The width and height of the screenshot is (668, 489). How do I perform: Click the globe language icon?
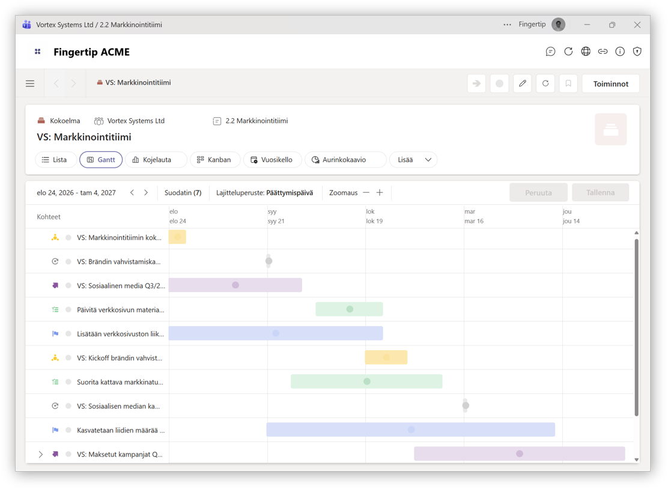(586, 52)
